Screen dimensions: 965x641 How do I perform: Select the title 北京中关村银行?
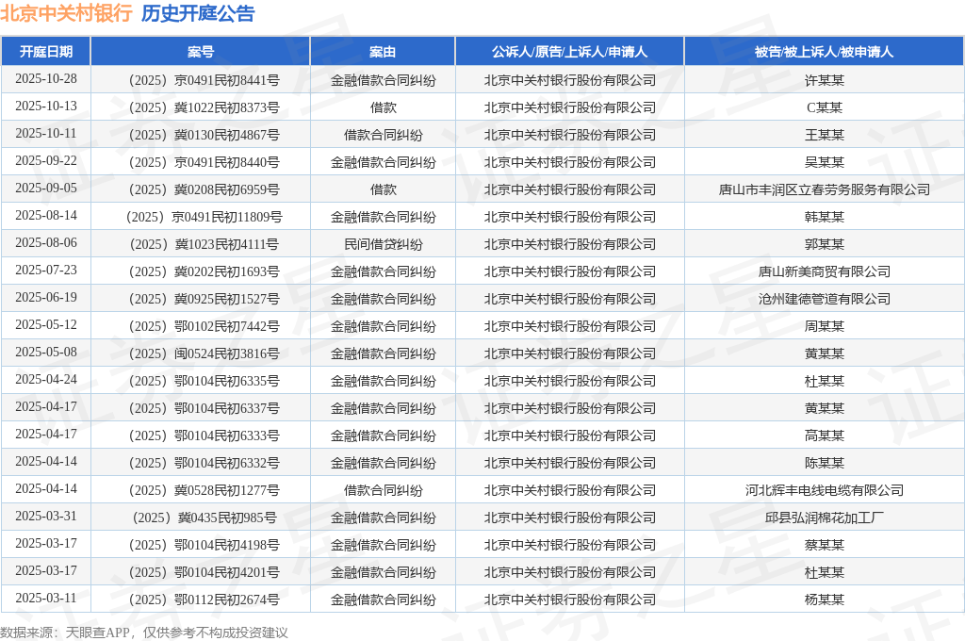[x=67, y=13]
